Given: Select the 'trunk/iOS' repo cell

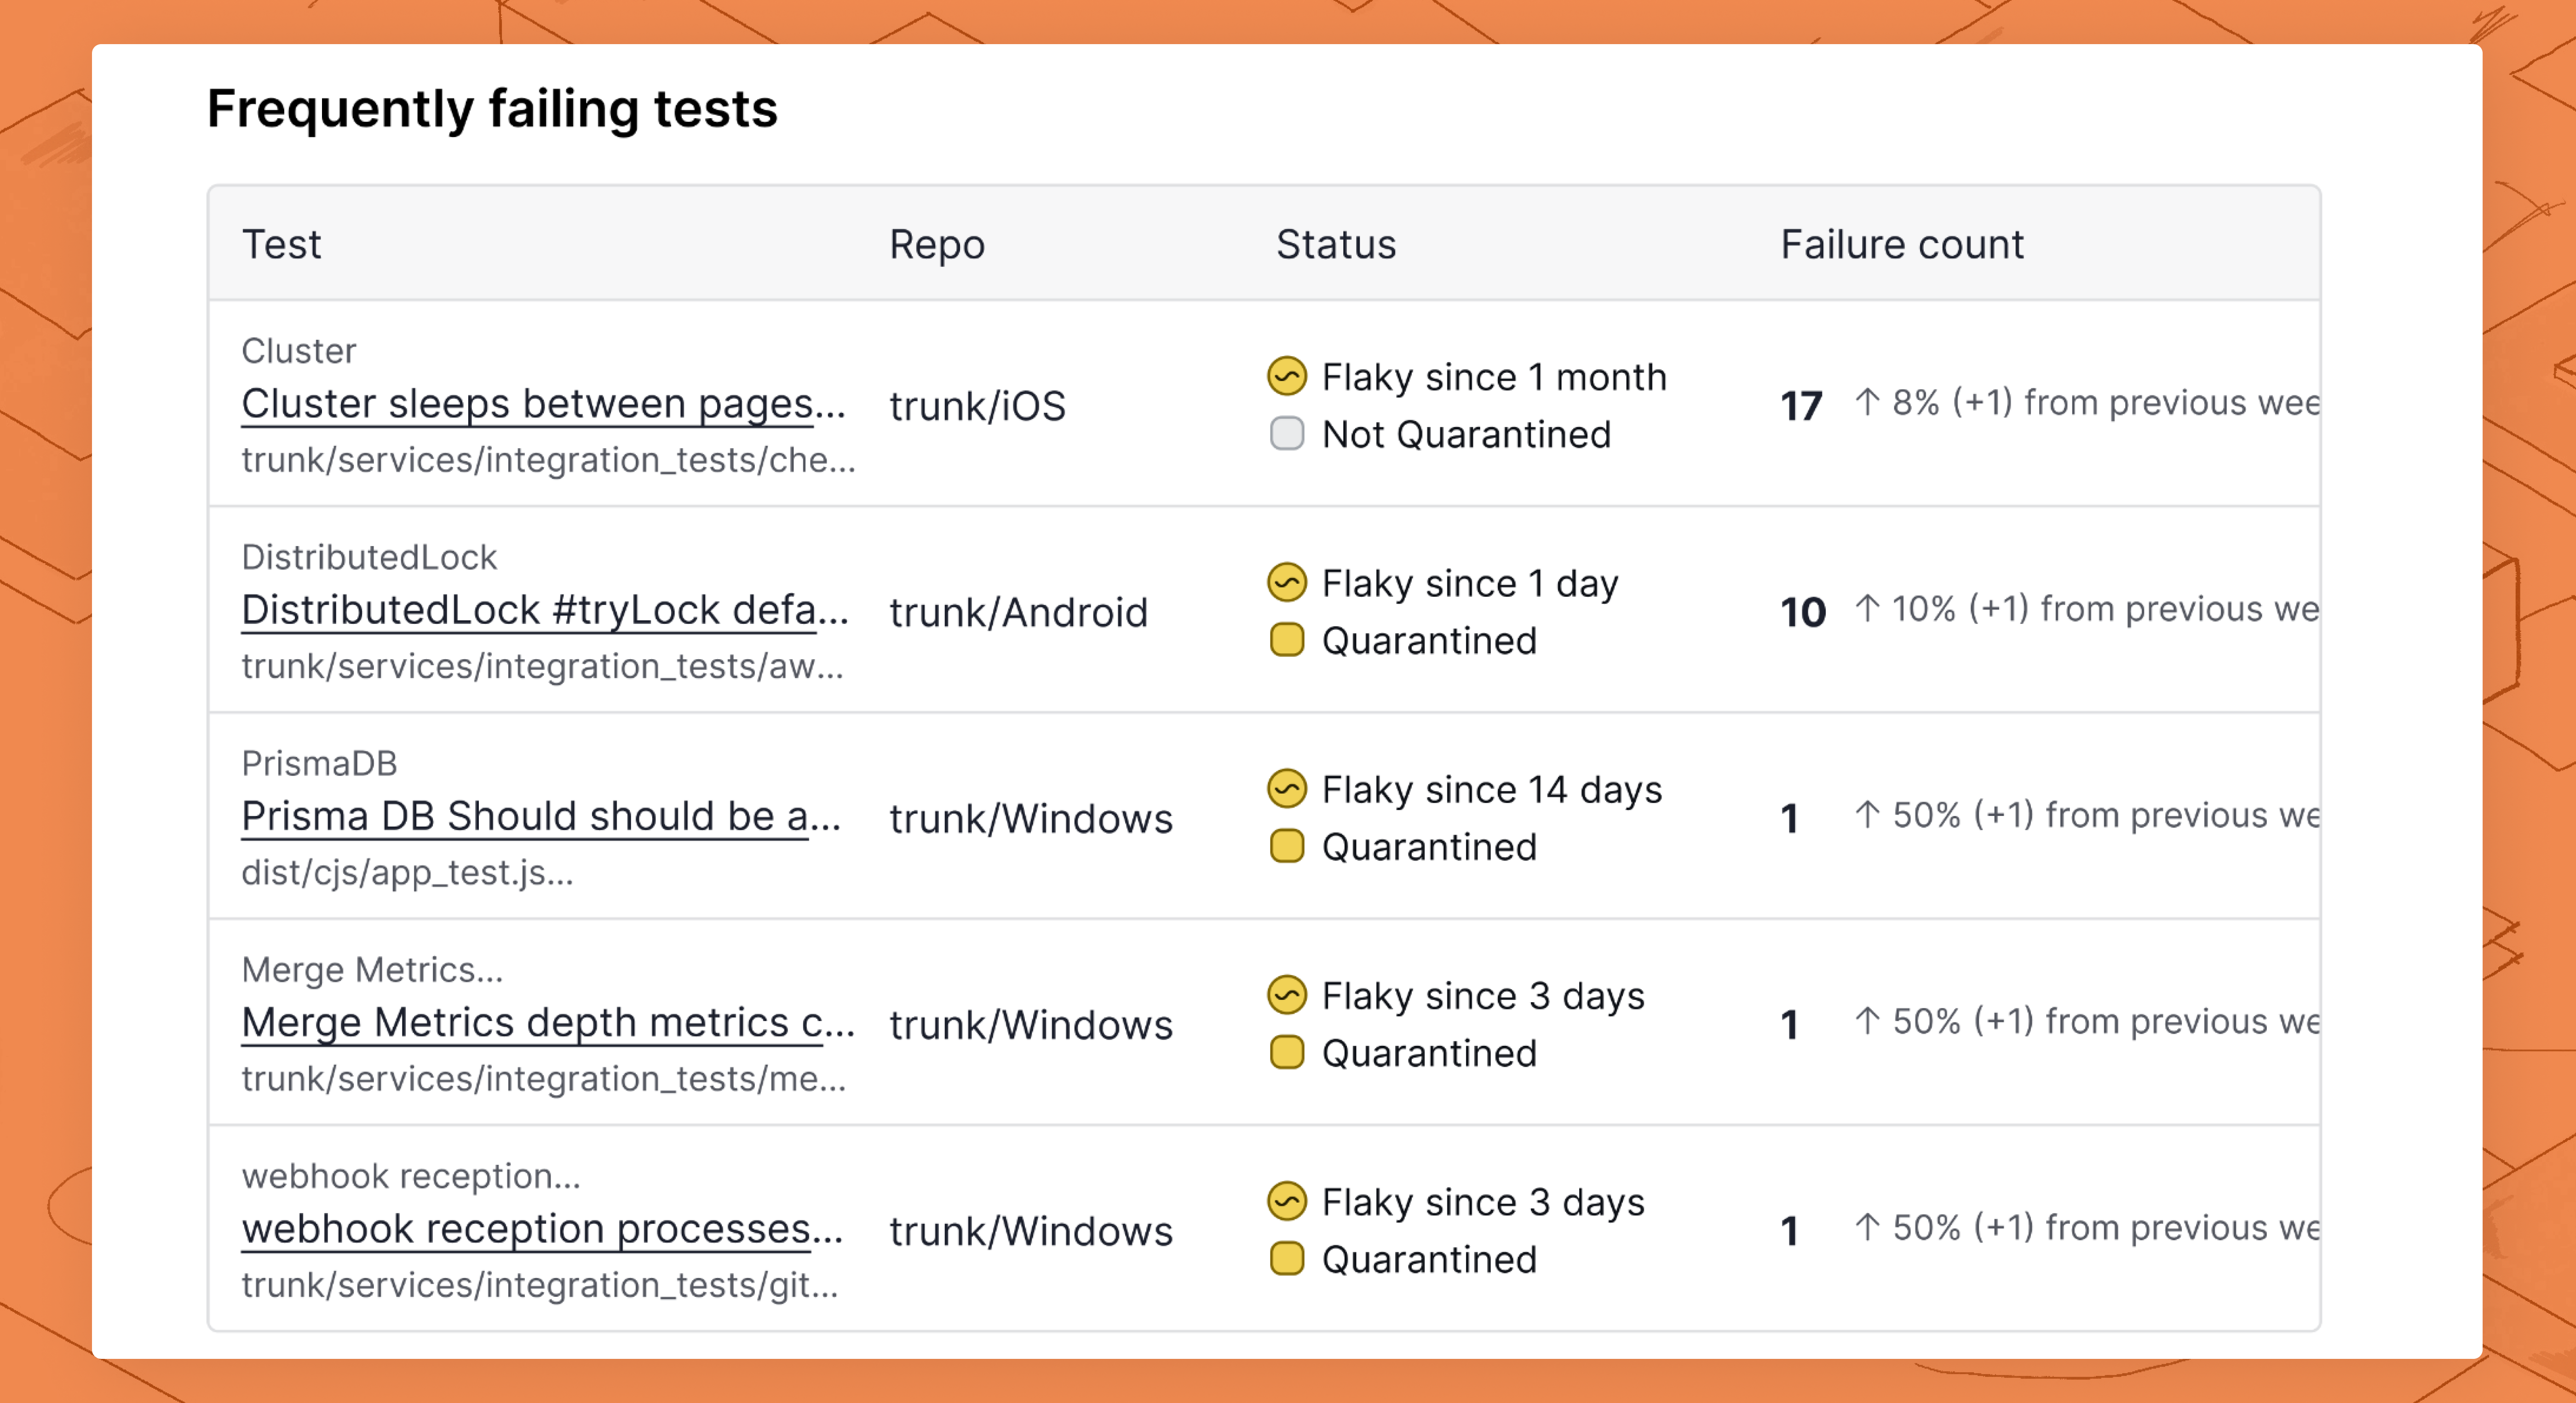Looking at the screenshot, I should pos(977,407).
